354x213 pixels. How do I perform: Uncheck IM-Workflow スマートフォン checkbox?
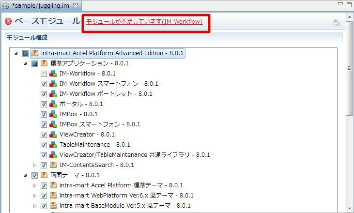pyautogui.click(x=44, y=84)
